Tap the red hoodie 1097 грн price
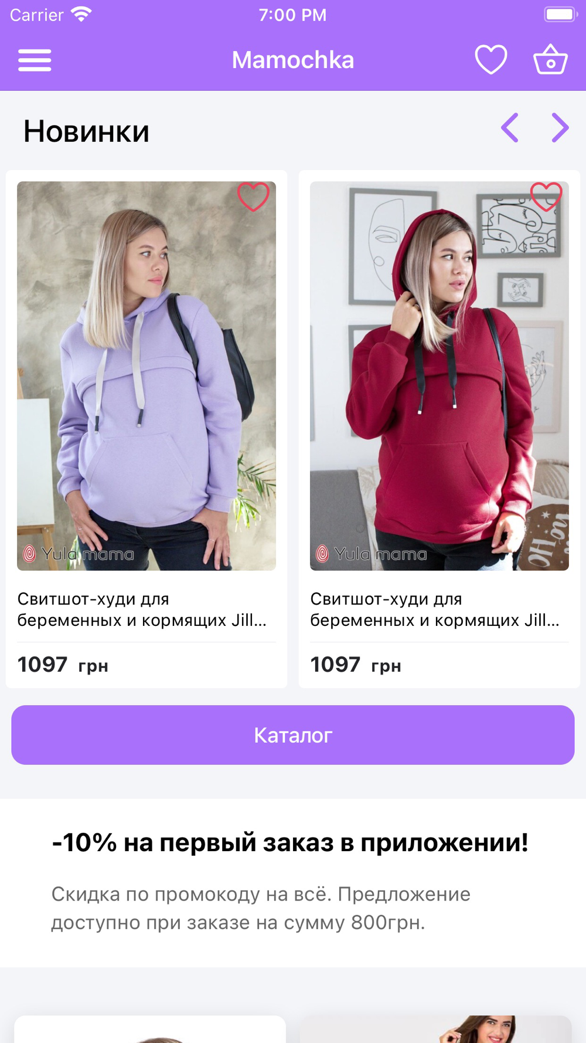This screenshot has height=1043, width=586. pos(356,665)
